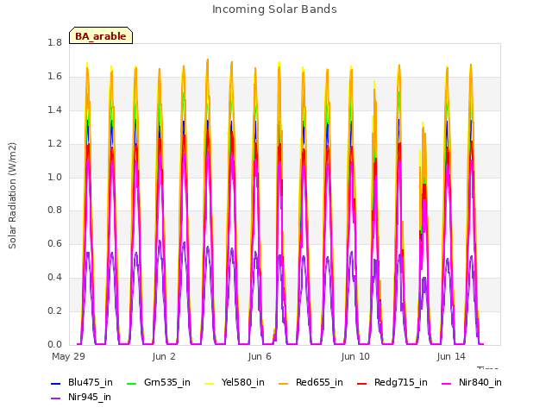Click the blue Blu475_in legend swatch
Image resolution: width=552 pixels, height=414 pixels.
[x=55, y=383]
